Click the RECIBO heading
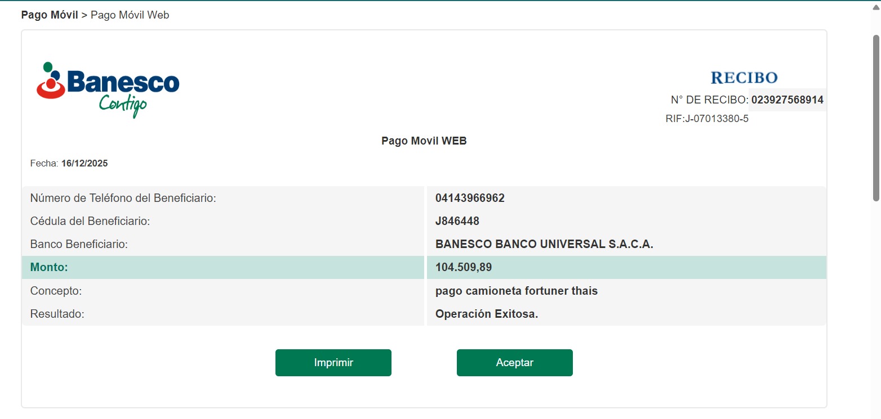This screenshot has height=419, width=881. pos(744,78)
